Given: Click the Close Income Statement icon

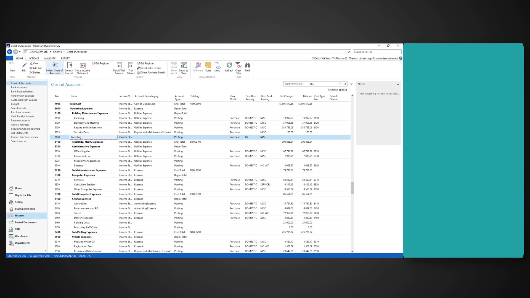Looking at the screenshot, I should coord(82,68).
